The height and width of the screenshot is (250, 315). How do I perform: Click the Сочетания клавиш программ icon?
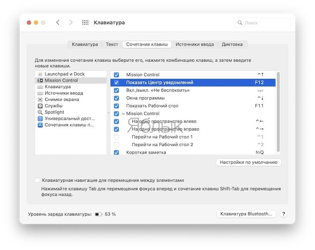(x=40, y=125)
